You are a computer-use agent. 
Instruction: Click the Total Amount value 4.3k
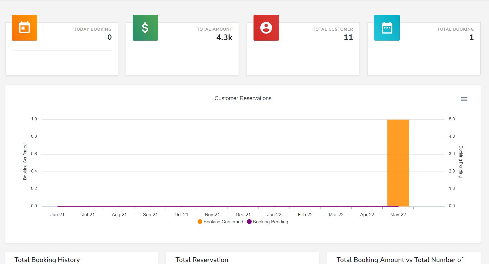[224, 38]
